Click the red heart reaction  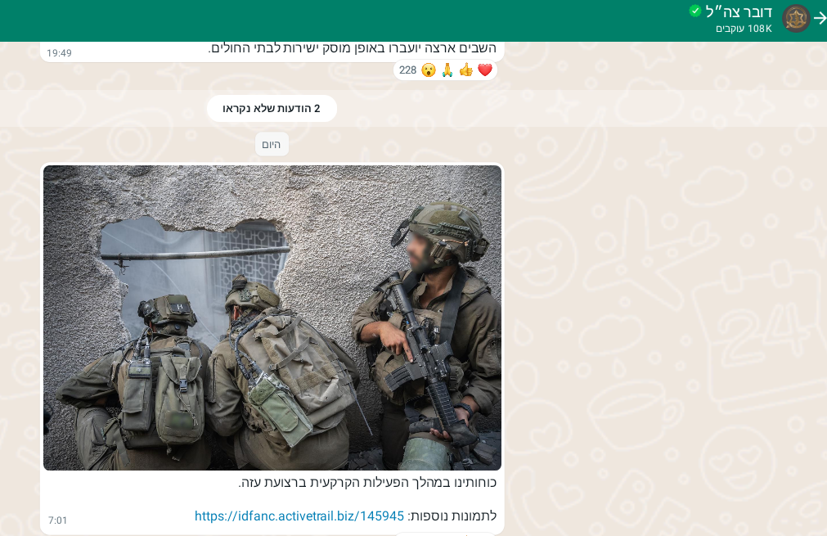coord(485,70)
